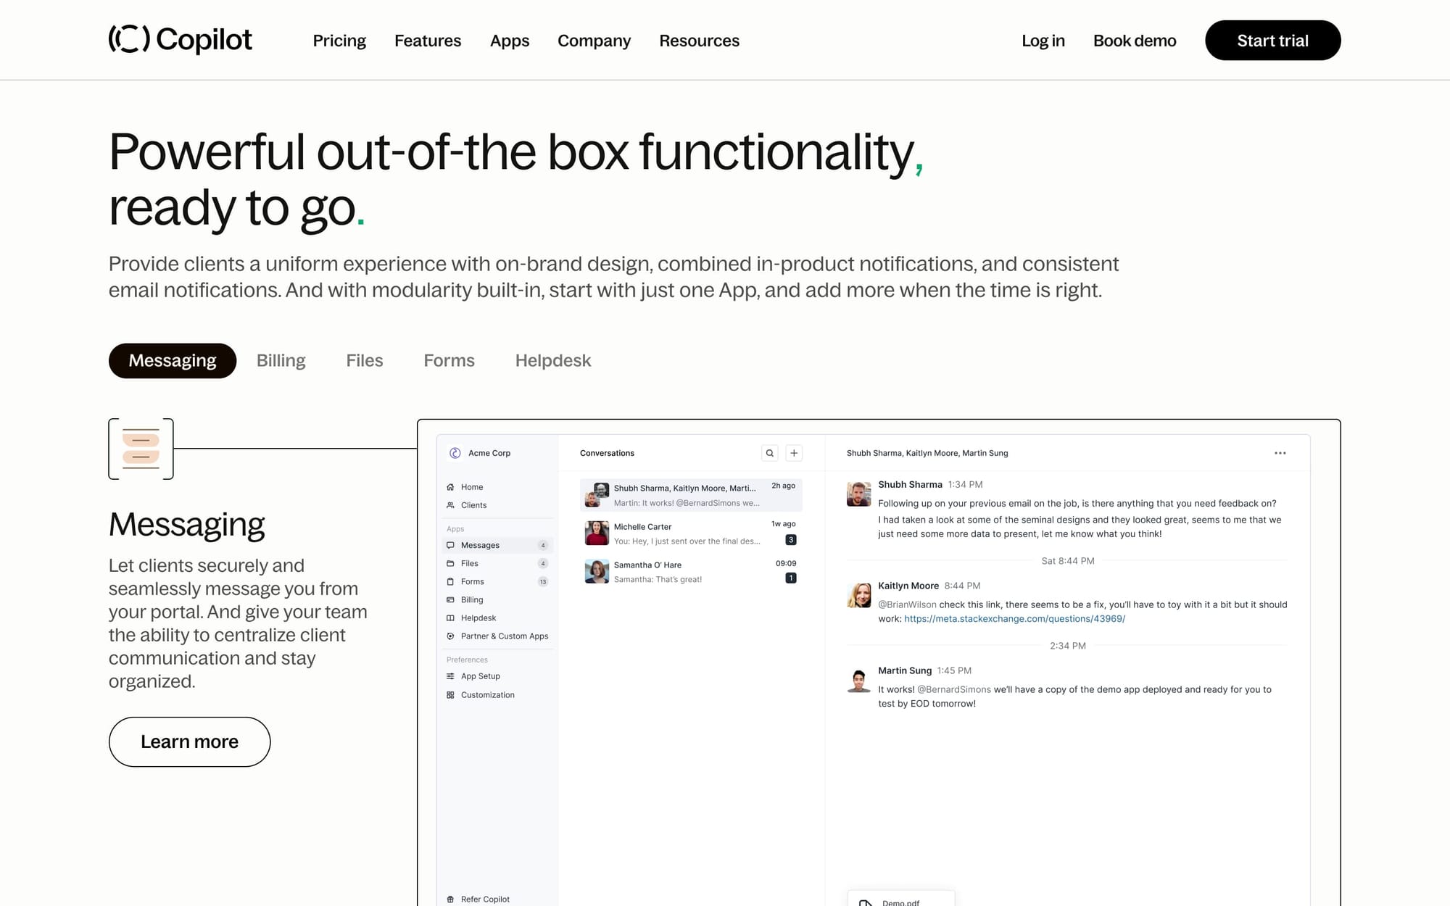Viewport: 1450px width, 906px height.
Task: Open the Customization settings icon
Action: 451,694
